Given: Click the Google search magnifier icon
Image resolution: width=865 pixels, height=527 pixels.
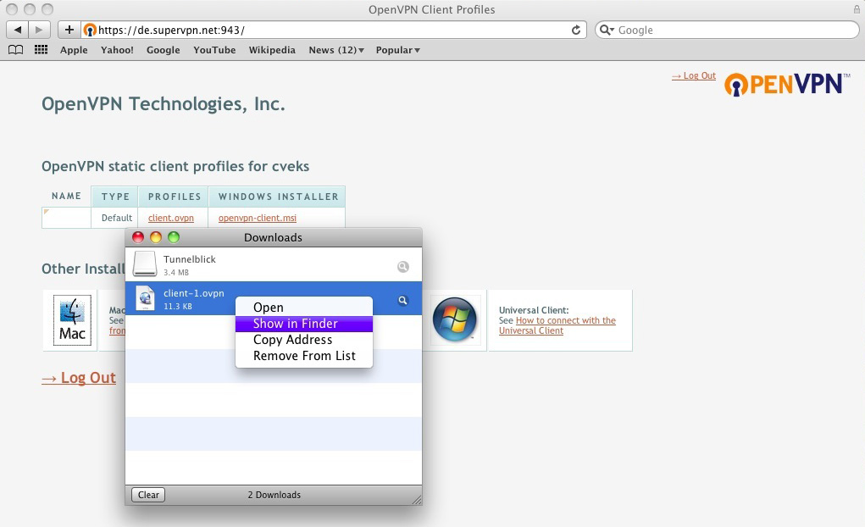Looking at the screenshot, I should [x=607, y=30].
